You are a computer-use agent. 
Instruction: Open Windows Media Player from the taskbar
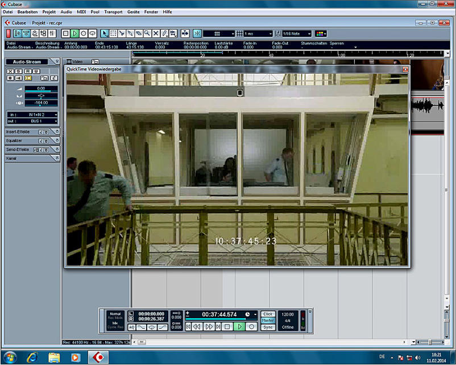point(76,357)
